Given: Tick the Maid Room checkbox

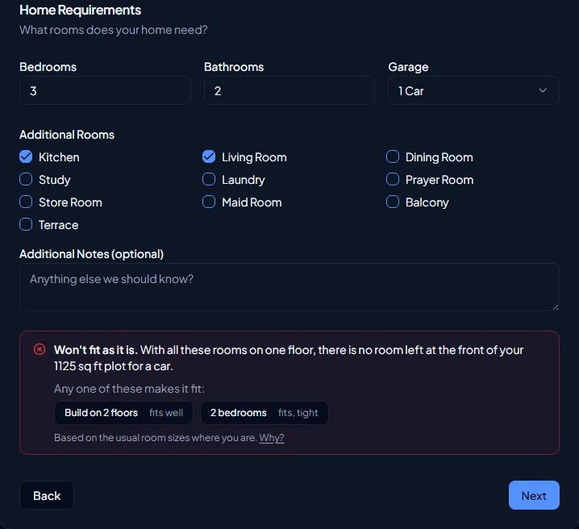Looking at the screenshot, I should (209, 202).
